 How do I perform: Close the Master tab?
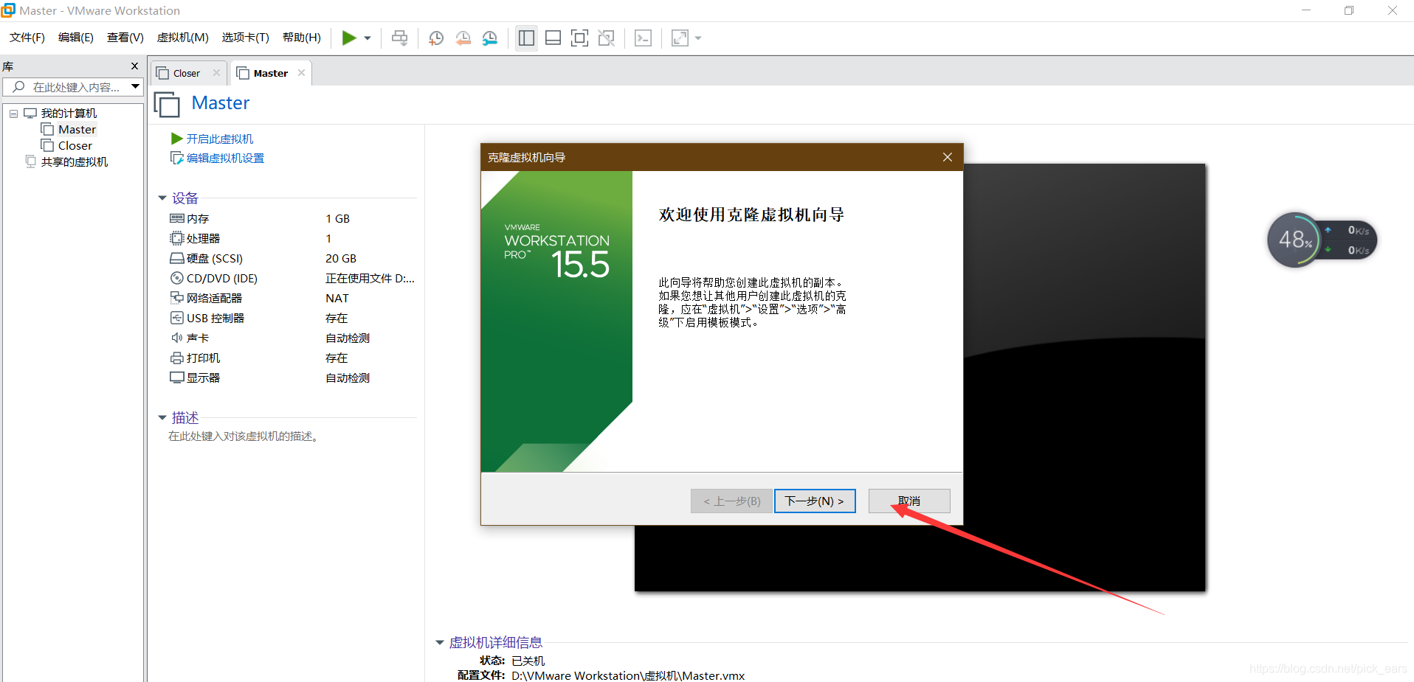[x=301, y=72]
